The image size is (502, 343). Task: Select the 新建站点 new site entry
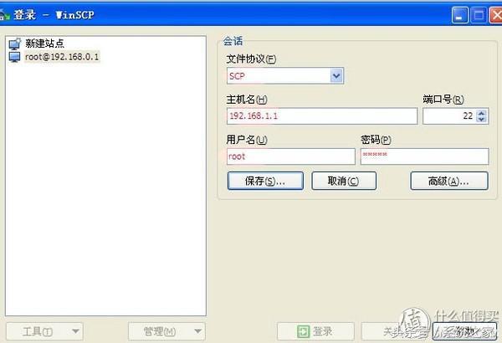(x=44, y=44)
